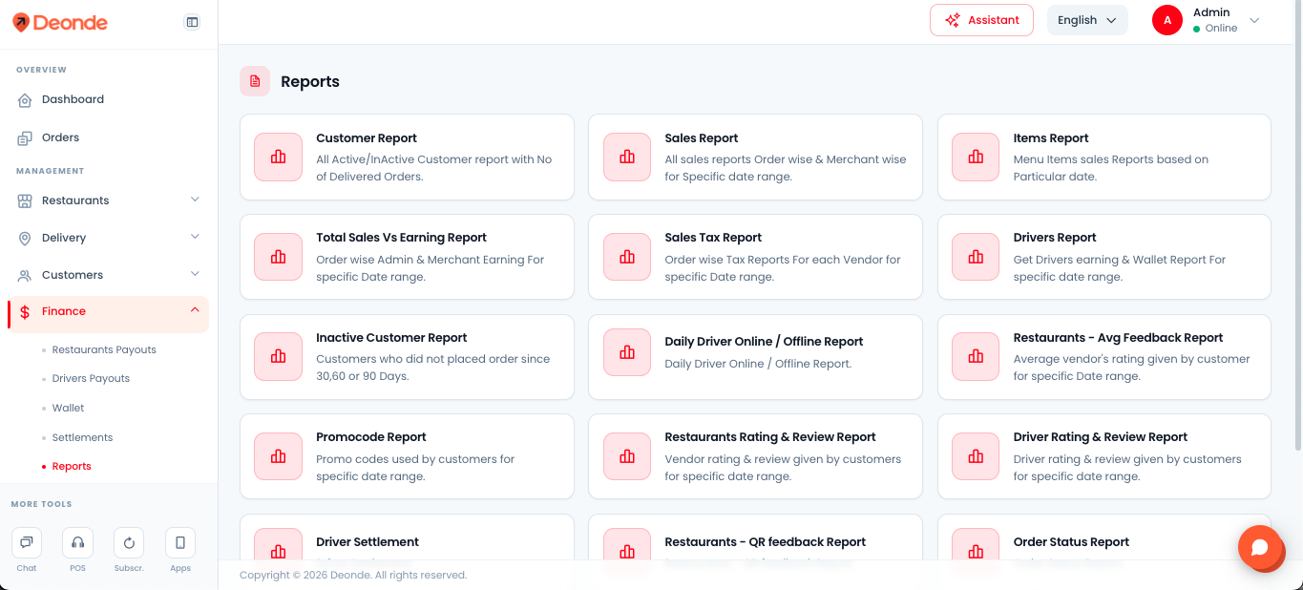Click Restaurants Rating & Review Report title
The image size is (1303, 590).
point(770,437)
